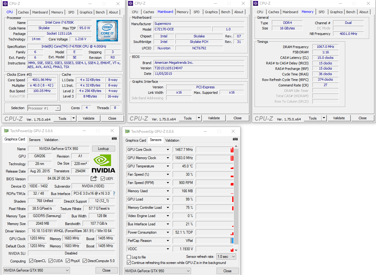The height and width of the screenshot is (275, 376).
Task: Open the Memory Used sensor dropdown
Action: tap(168, 191)
